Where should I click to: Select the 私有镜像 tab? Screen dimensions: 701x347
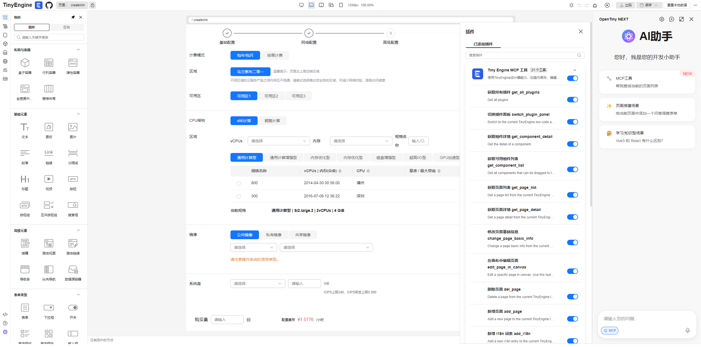tap(274, 235)
